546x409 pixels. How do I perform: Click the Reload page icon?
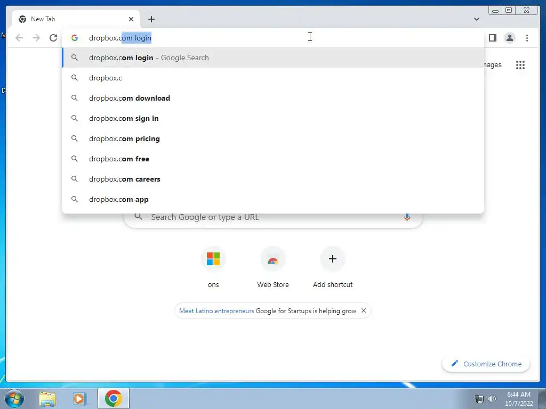[53, 38]
